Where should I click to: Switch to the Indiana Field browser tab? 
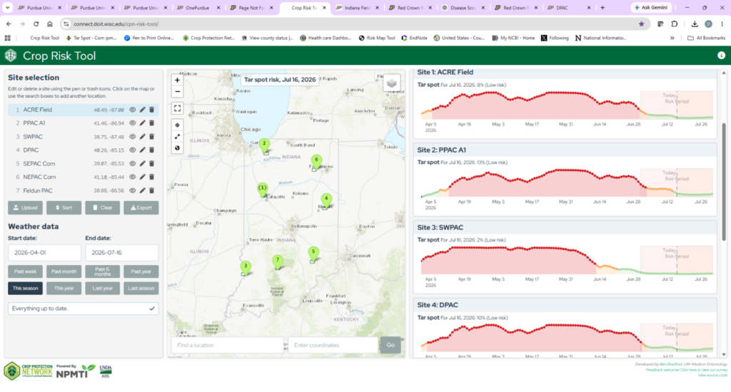click(358, 8)
